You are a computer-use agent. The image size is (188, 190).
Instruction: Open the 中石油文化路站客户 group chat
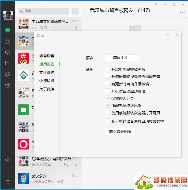click(x=48, y=24)
